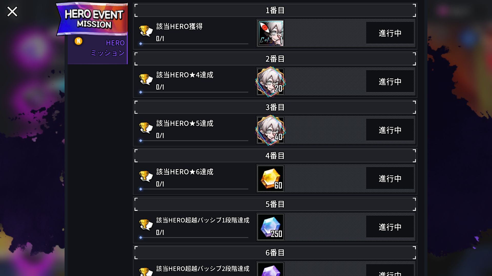492x276 pixels.
Task: Close the Hero Event Mission screen
Action: tap(12, 12)
